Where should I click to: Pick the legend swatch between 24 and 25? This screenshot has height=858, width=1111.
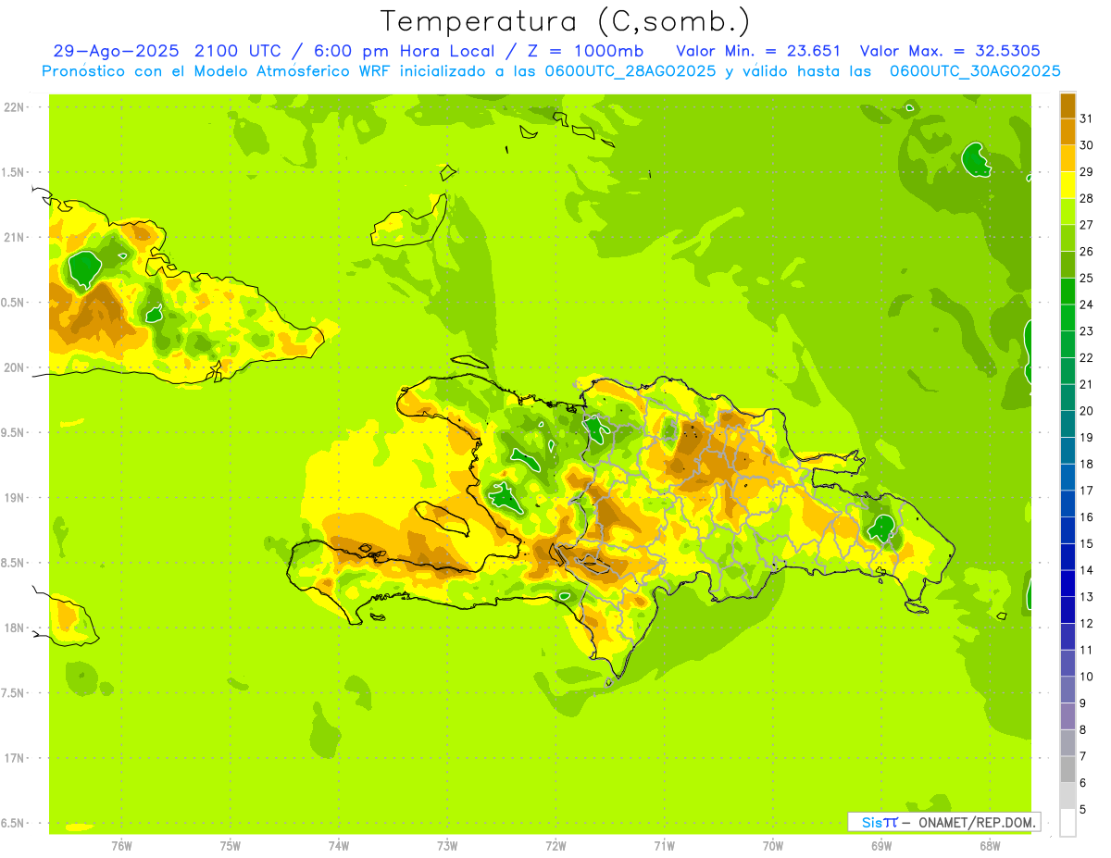pos(1067,291)
